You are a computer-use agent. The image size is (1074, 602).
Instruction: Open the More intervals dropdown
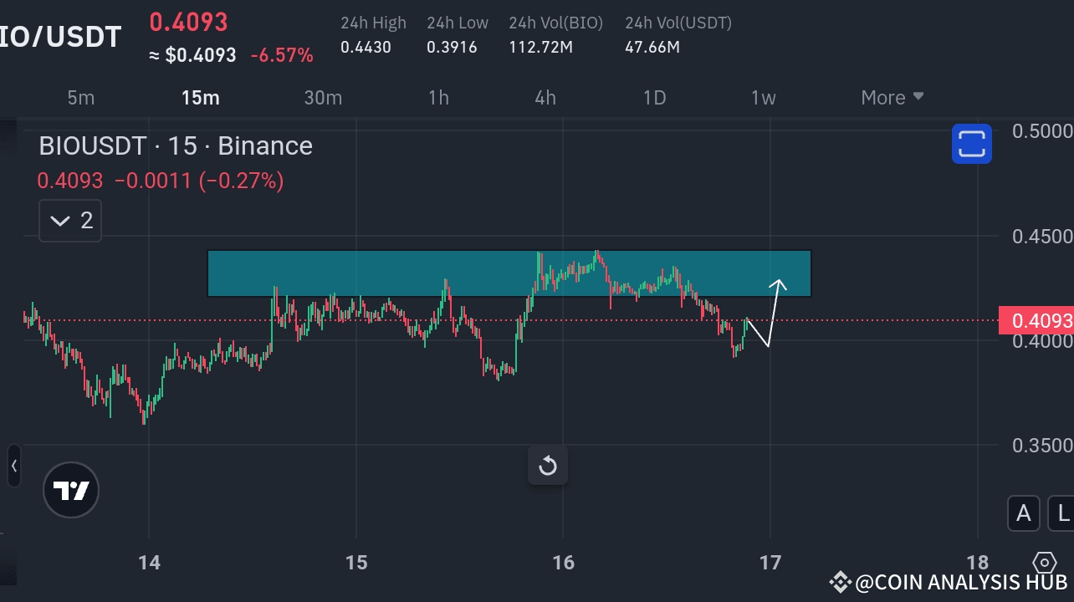[891, 97]
